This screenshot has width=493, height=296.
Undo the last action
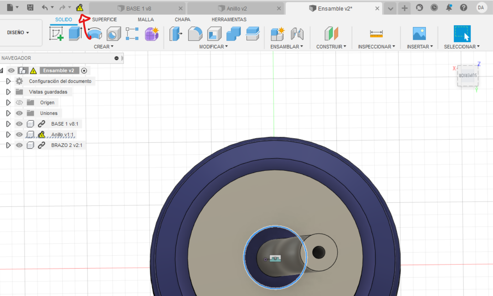tap(45, 7)
